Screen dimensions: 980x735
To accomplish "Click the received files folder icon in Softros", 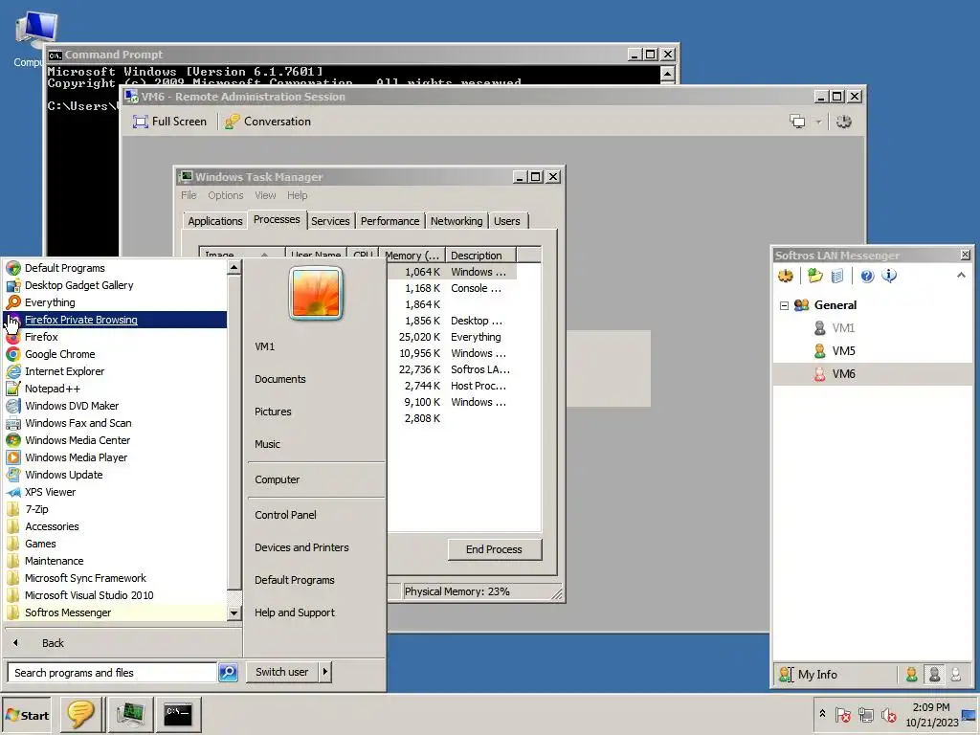I will (815, 276).
